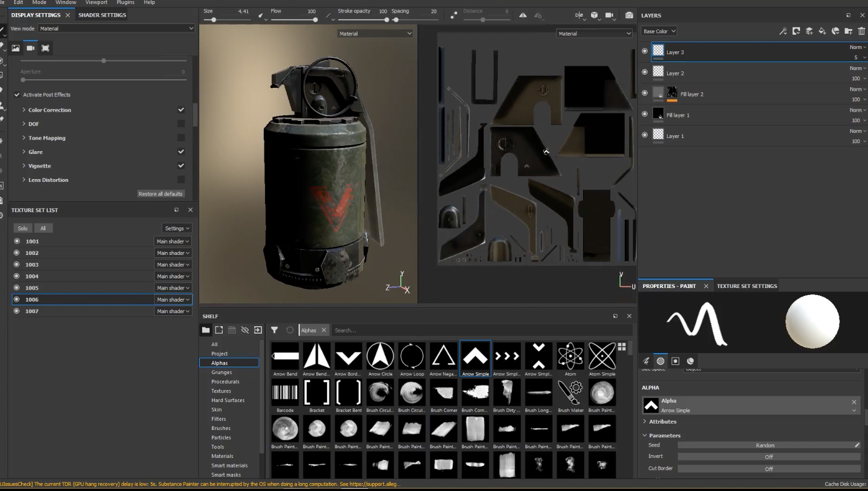Click the shelf filter funnel icon
The width and height of the screenshot is (868, 491).
coord(274,330)
